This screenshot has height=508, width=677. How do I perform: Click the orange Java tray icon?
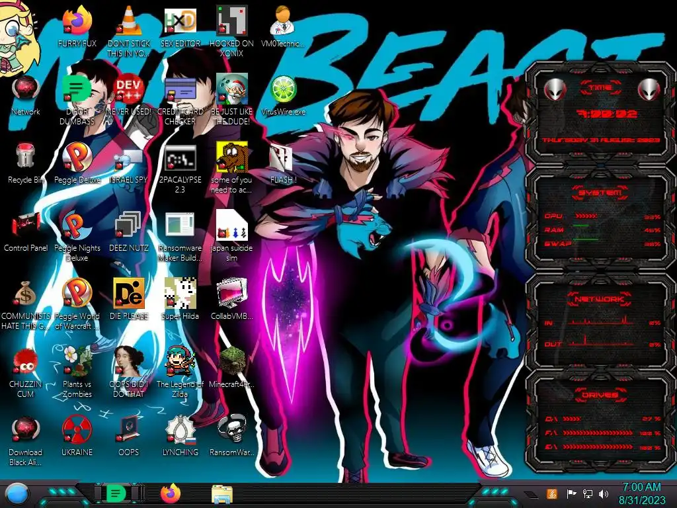coord(551,493)
